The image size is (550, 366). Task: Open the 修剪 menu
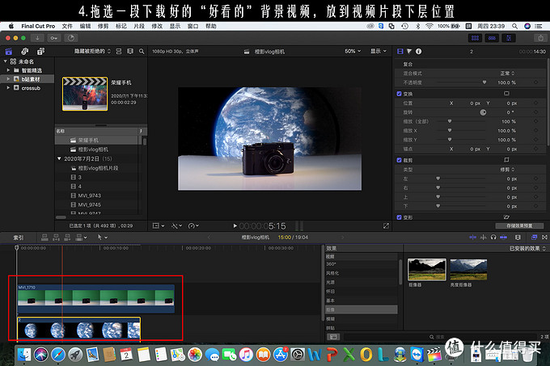pos(103,26)
